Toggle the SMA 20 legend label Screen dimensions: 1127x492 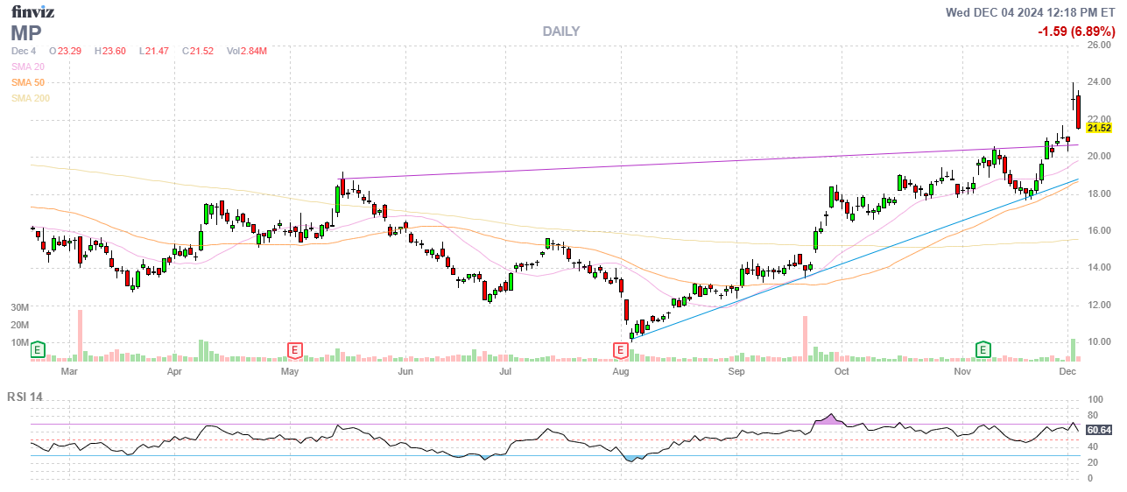(30, 67)
